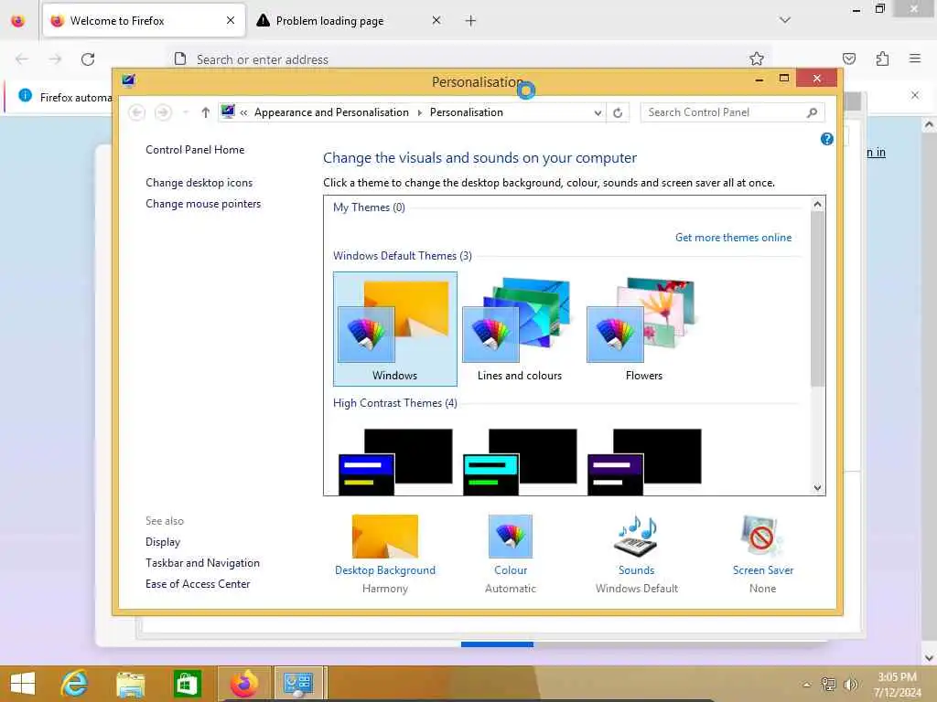Image resolution: width=937 pixels, height=702 pixels.
Task: Open Save to Pocket in Firefox
Action: 848,58
